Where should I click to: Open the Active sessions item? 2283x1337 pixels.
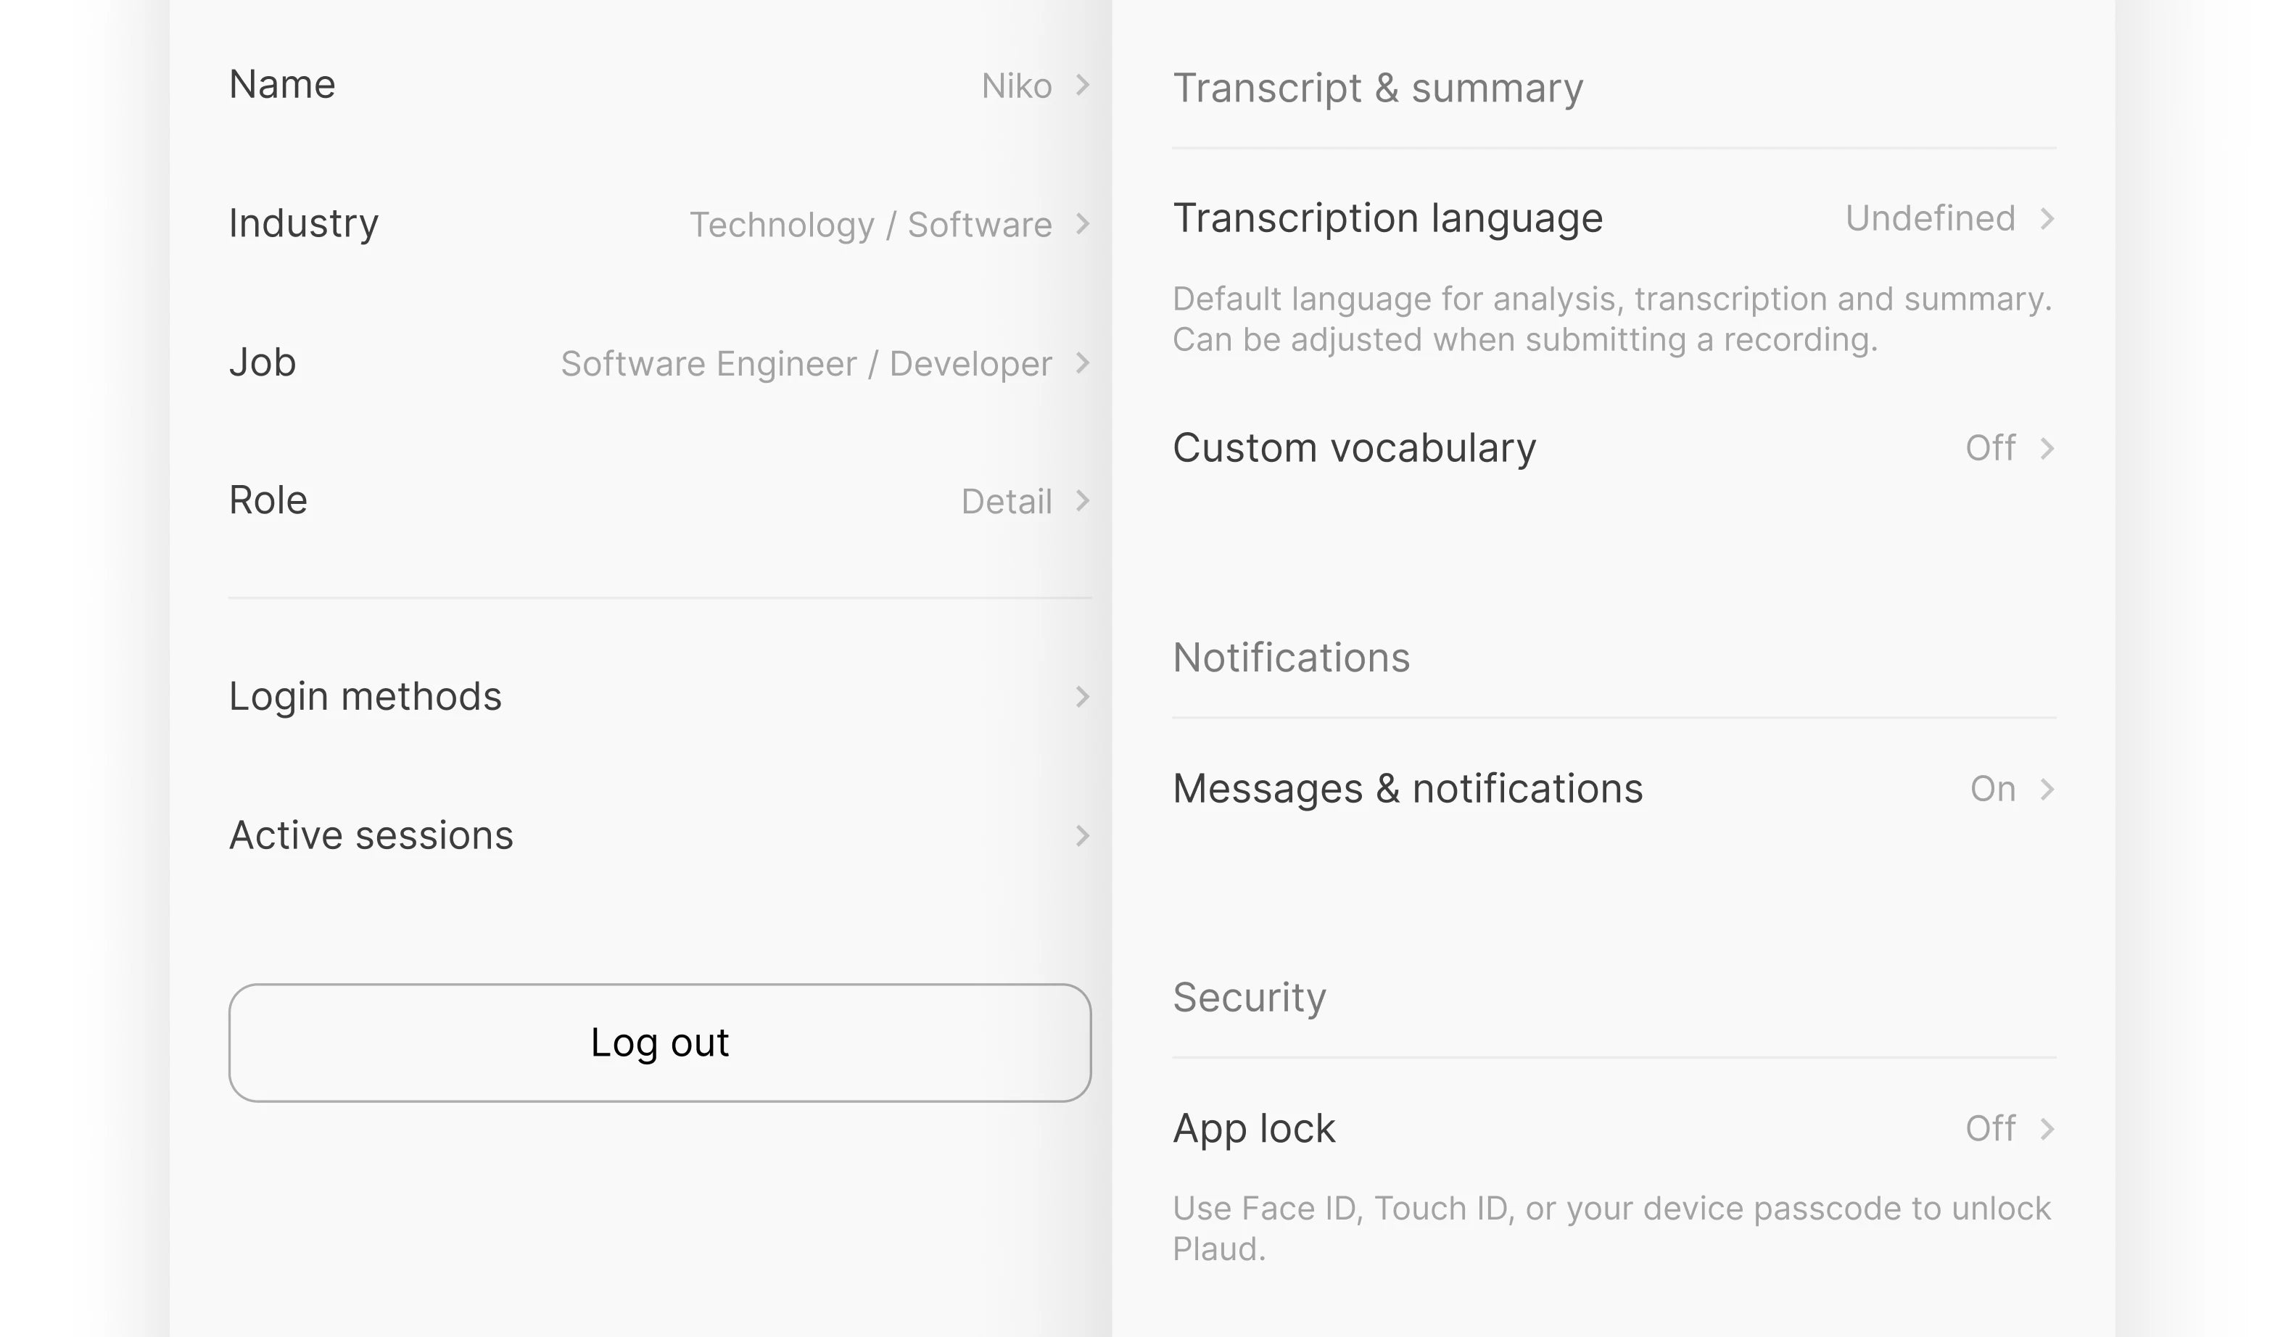(x=659, y=835)
